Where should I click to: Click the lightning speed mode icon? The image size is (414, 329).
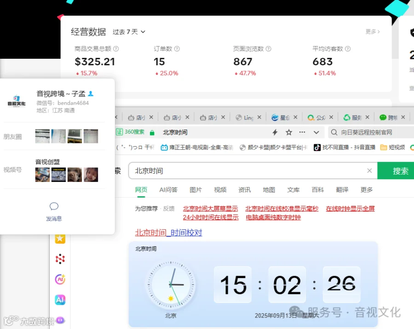coord(275,132)
